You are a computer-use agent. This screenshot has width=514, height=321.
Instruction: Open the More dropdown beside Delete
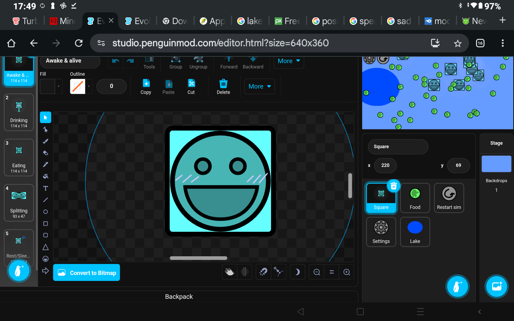[x=259, y=86]
